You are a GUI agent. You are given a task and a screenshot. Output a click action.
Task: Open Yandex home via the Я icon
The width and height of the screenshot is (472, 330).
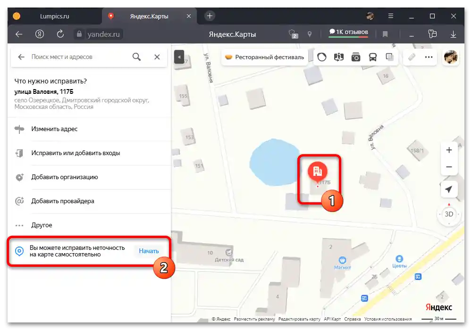coord(40,34)
